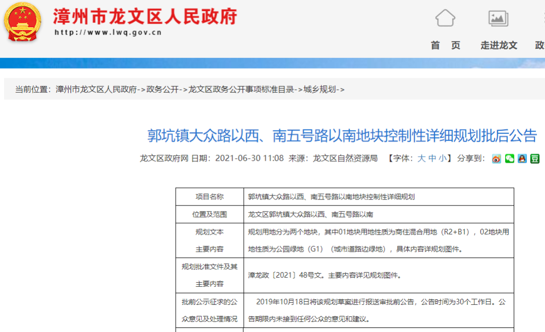Click the article headline about 郭坑镇 planning

[342, 136]
